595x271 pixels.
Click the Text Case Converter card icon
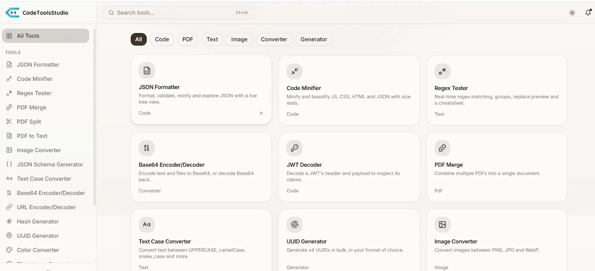tap(147, 225)
